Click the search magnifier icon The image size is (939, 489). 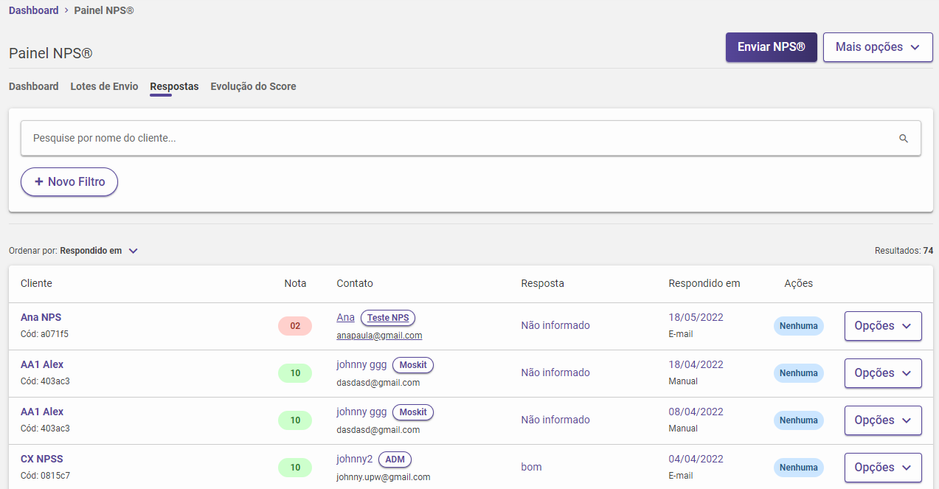[904, 138]
